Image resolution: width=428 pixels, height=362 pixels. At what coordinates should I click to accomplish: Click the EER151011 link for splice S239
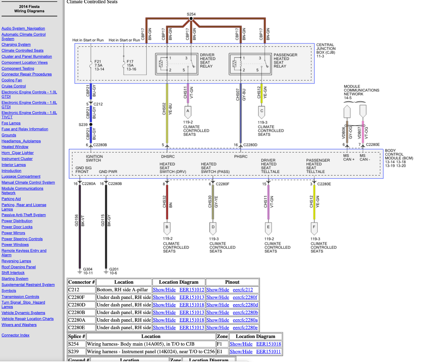268,352
